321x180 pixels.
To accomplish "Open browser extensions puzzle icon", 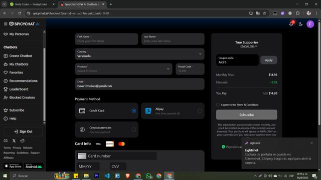I will [297, 13].
